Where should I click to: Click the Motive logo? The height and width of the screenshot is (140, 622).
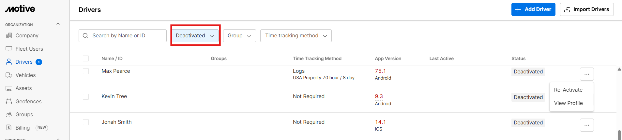[20, 9]
